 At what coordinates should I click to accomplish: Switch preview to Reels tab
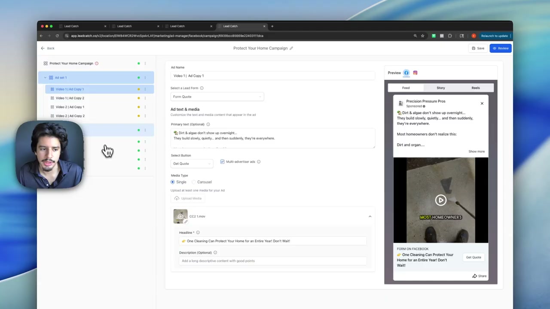476,88
